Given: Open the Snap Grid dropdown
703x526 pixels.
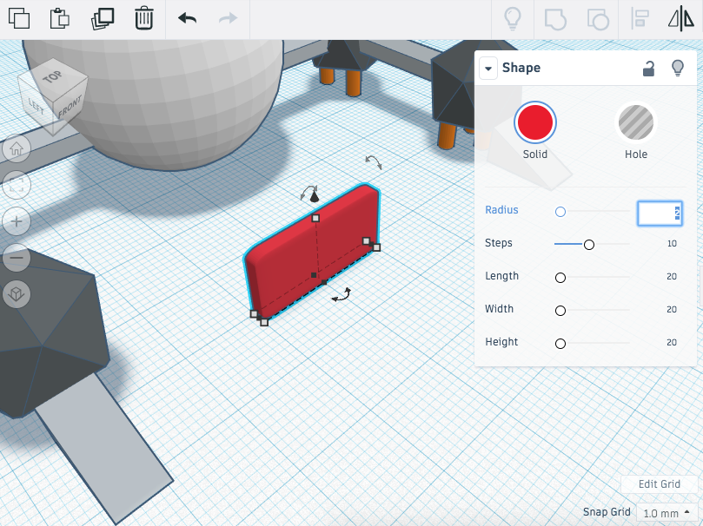Looking at the screenshot, I should point(667,513).
